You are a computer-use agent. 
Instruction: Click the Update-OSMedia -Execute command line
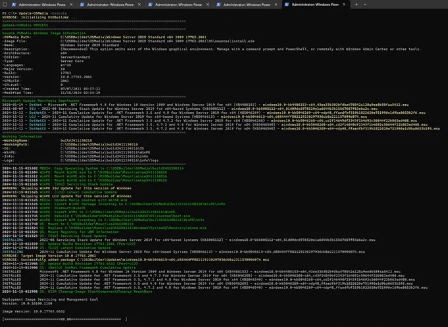34,13
